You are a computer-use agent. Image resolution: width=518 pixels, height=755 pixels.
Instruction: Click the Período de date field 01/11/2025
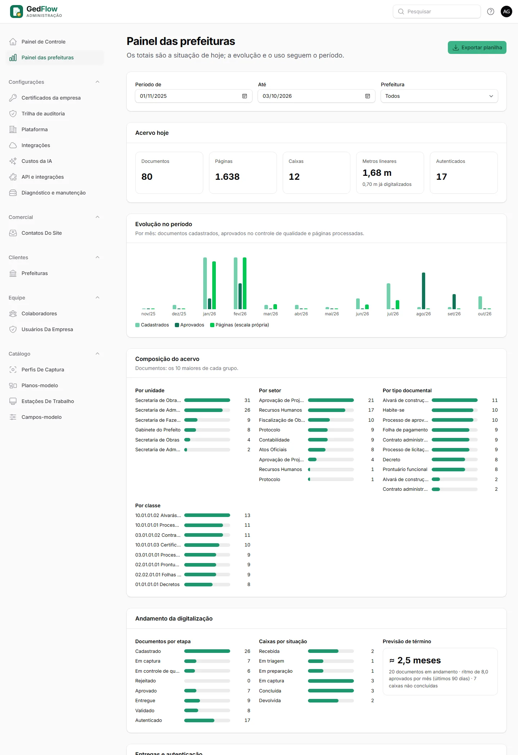194,96
